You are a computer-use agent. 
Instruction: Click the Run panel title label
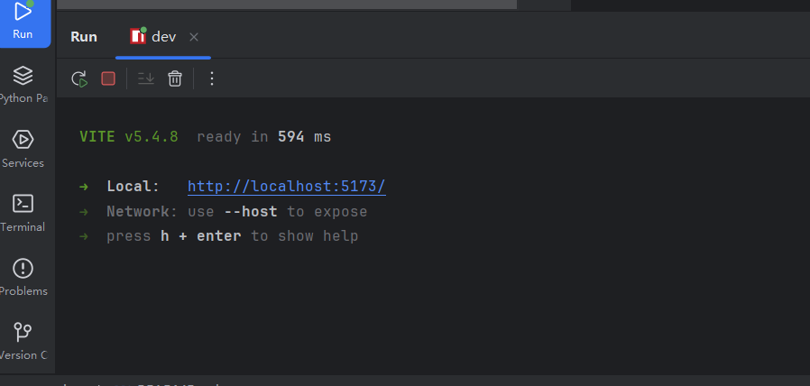coord(84,37)
